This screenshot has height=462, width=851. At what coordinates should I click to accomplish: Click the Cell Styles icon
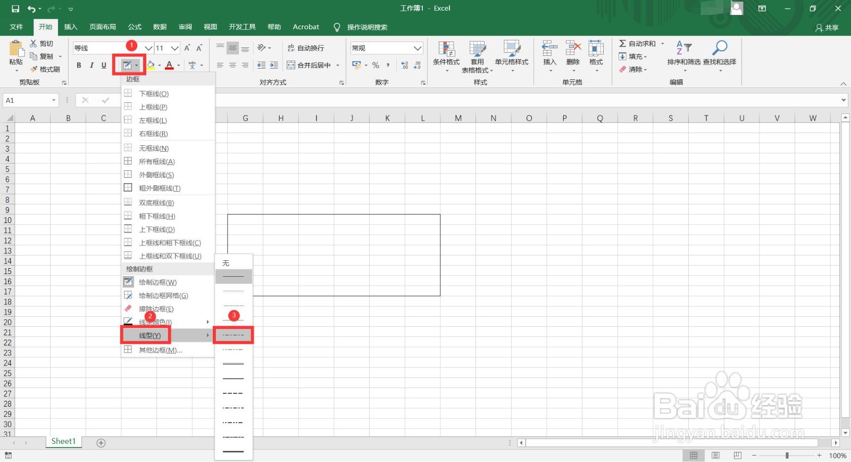(512, 49)
